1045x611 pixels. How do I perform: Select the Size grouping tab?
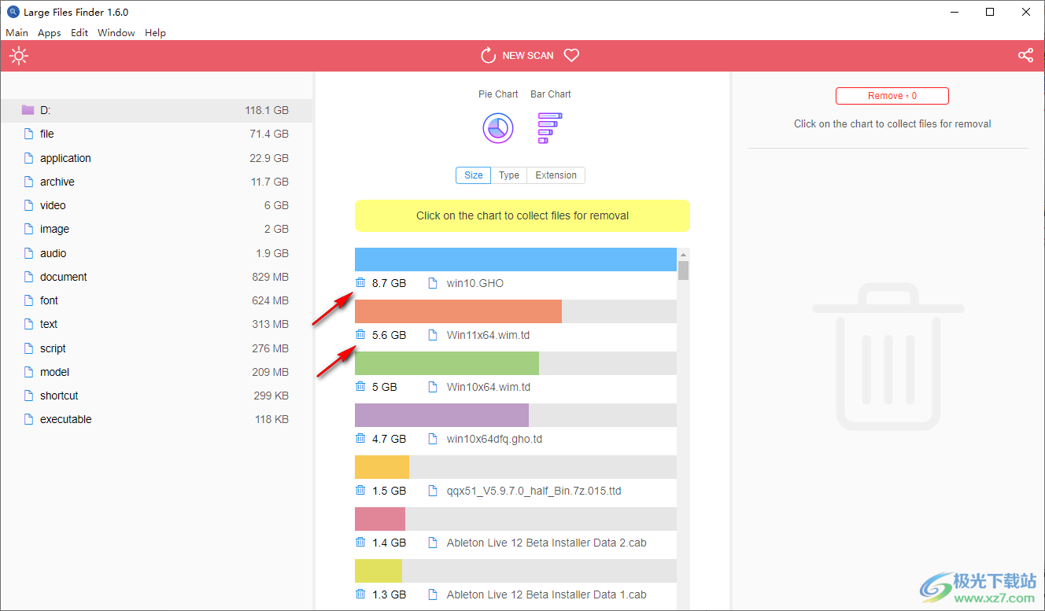point(474,175)
